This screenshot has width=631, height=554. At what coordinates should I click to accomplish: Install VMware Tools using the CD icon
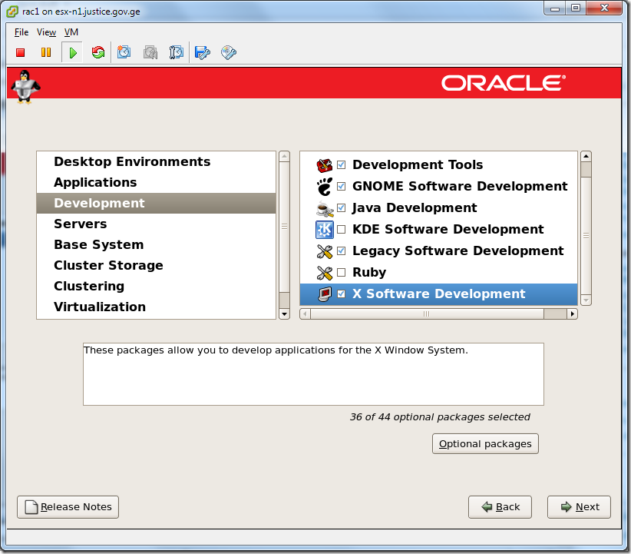[x=228, y=52]
